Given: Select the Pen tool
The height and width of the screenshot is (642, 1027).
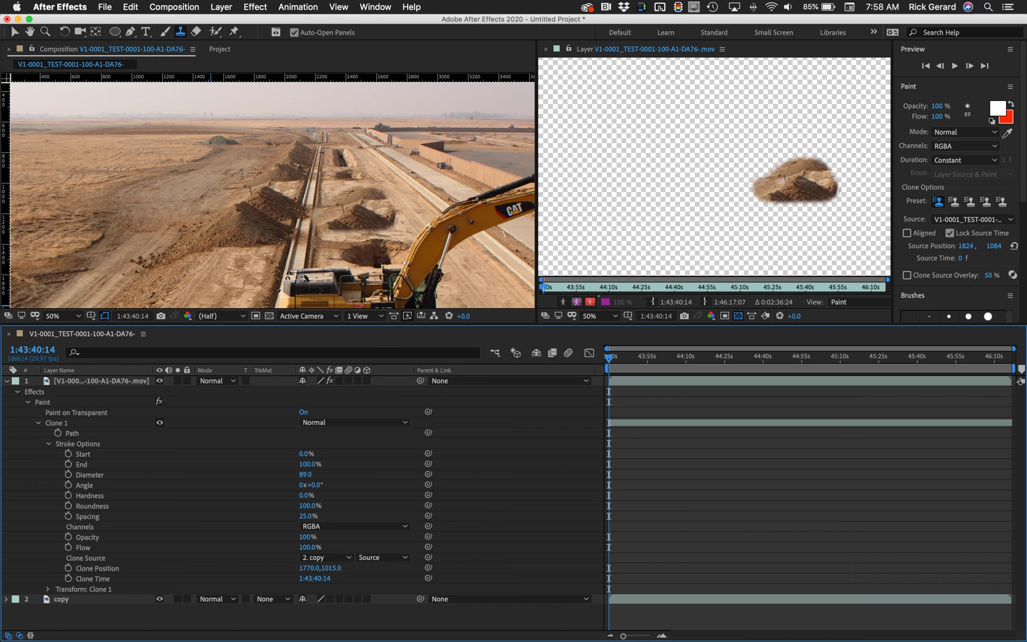Looking at the screenshot, I should (130, 32).
